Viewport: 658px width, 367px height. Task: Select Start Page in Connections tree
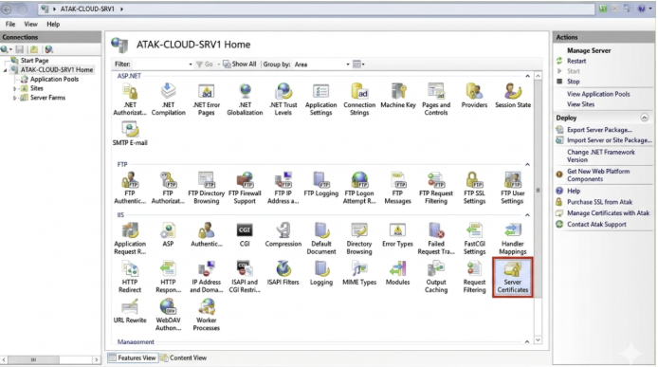[x=34, y=61]
